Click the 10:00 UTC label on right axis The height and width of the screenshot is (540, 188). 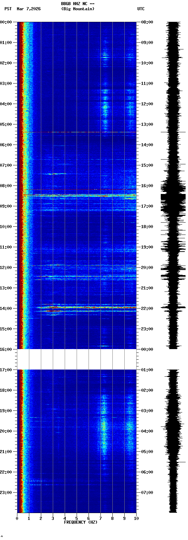(x=147, y=63)
